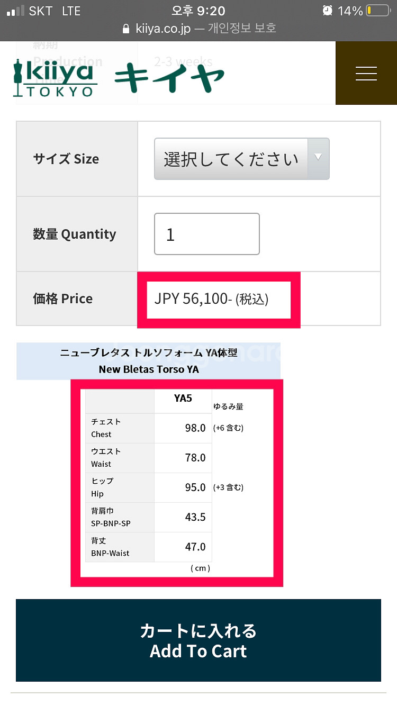Click the 数量 Quantity row label

tap(75, 234)
